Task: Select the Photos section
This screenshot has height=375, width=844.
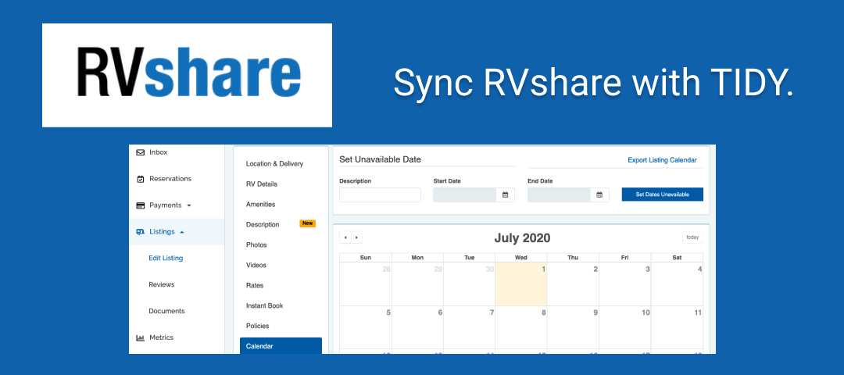Action: pyautogui.click(x=256, y=245)
